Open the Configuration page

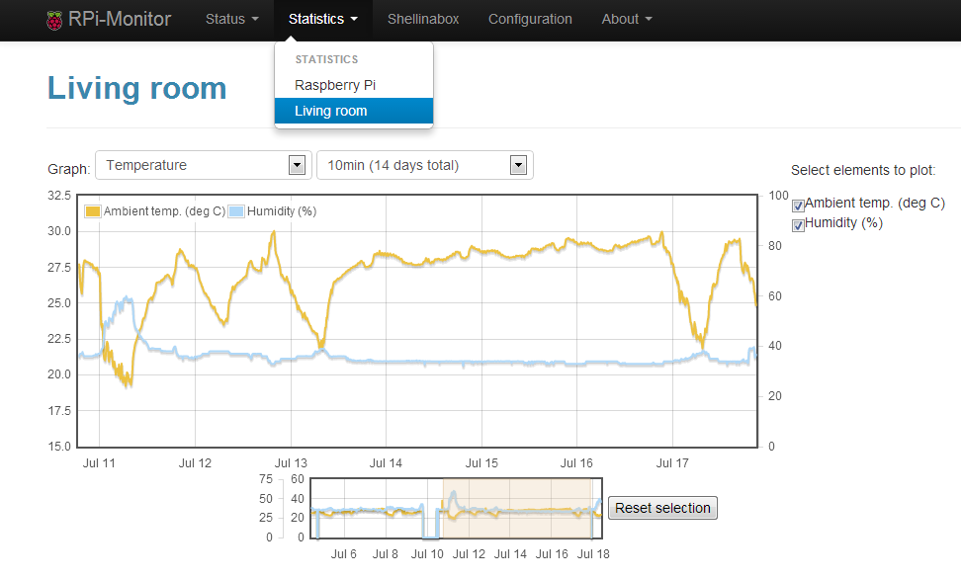[x=530, y=18]
